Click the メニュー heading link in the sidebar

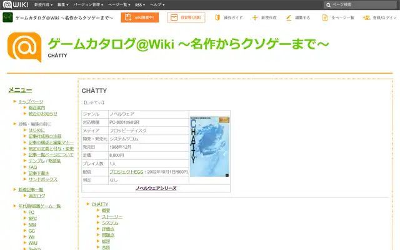click(x=20, y=90)
